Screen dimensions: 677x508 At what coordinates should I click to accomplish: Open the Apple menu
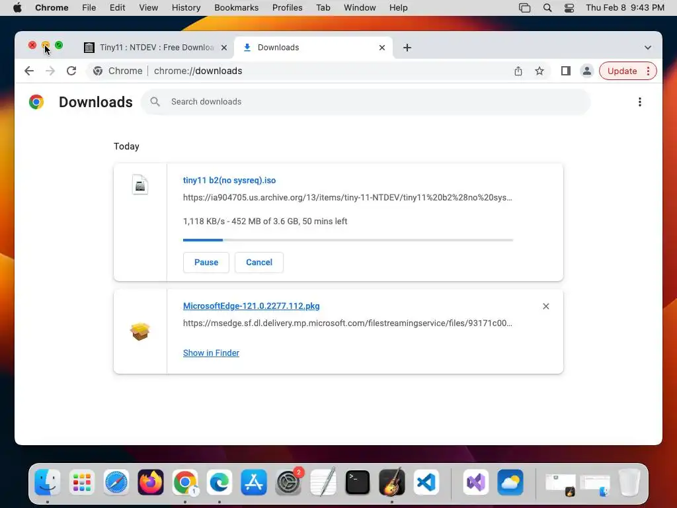click(x=17, y=8)
